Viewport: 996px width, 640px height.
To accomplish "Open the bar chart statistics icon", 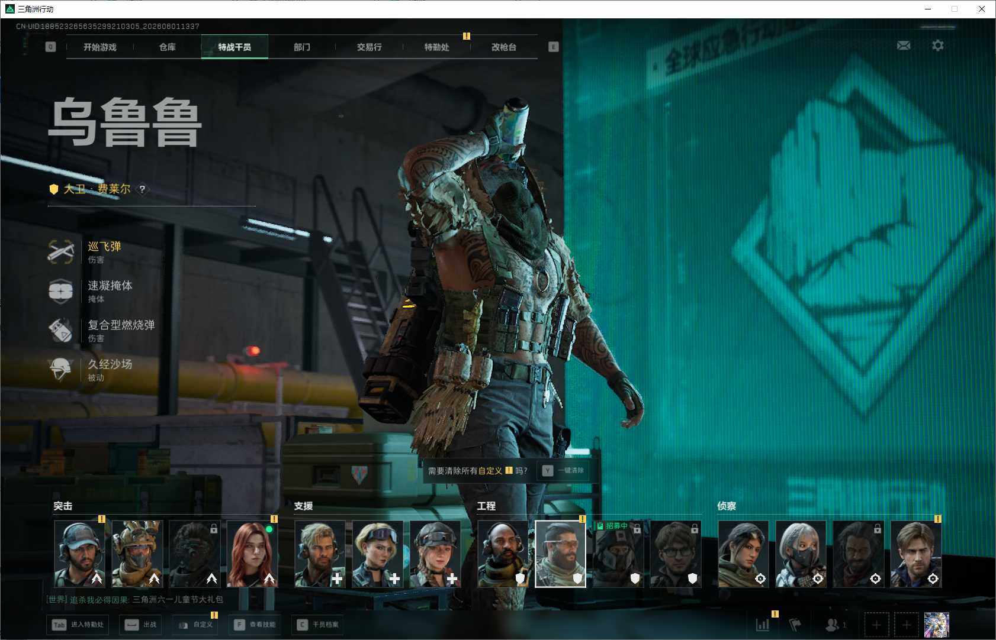I will coord(763,625).
